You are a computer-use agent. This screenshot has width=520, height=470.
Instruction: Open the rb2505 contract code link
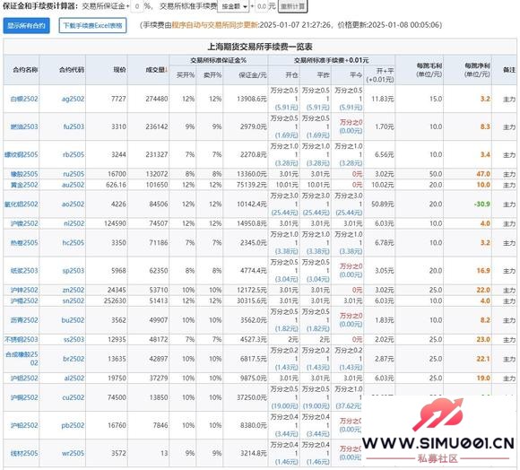point(74,154)
